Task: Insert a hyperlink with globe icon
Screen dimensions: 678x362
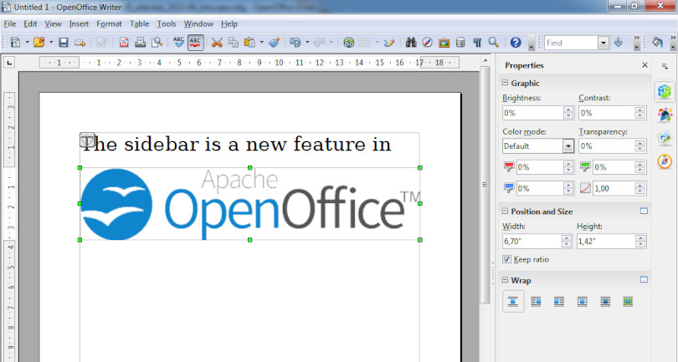Action: click(x=348, y=43)
